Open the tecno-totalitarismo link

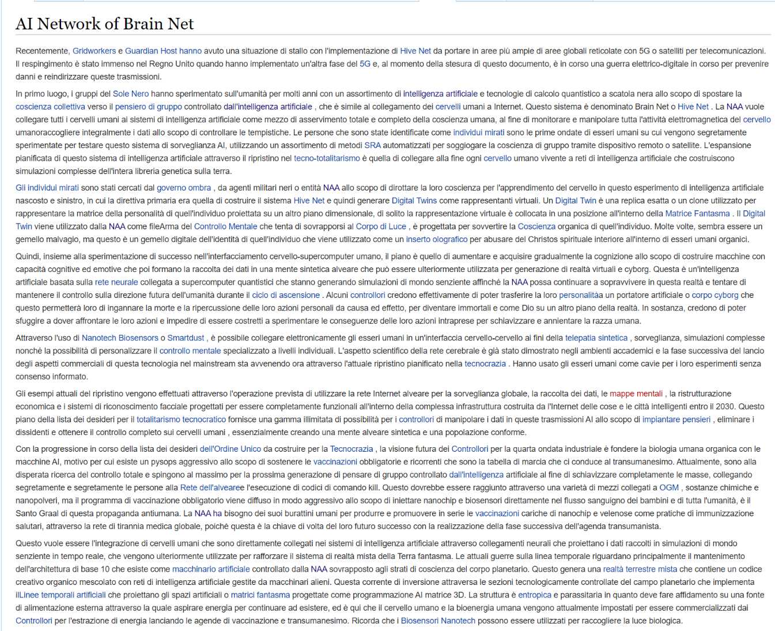tap(327, 158)
